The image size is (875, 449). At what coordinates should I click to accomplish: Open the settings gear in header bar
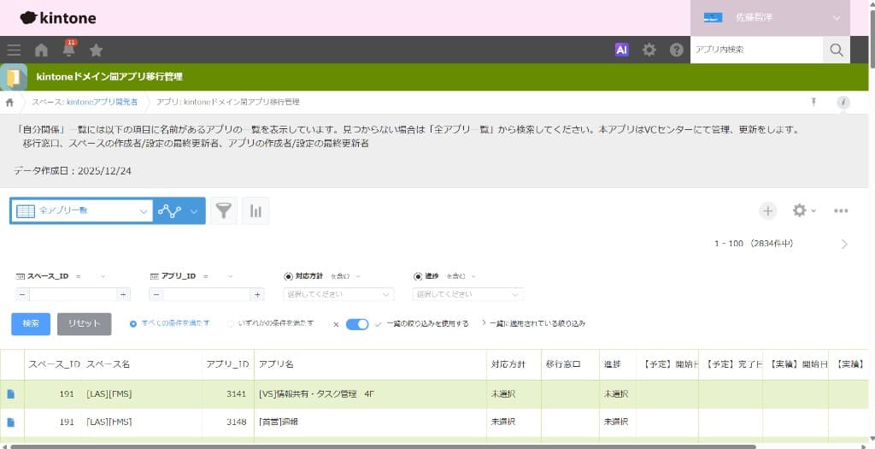[x=649, y=50]
